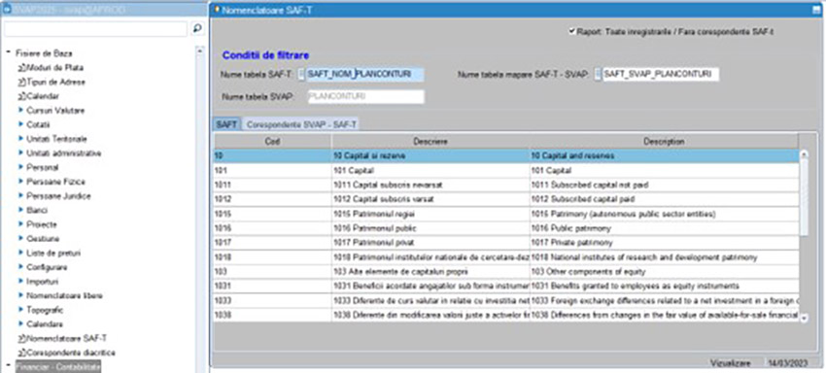826x373 pixels.
Task: Sort by the Cod column header
Action: 272,142
